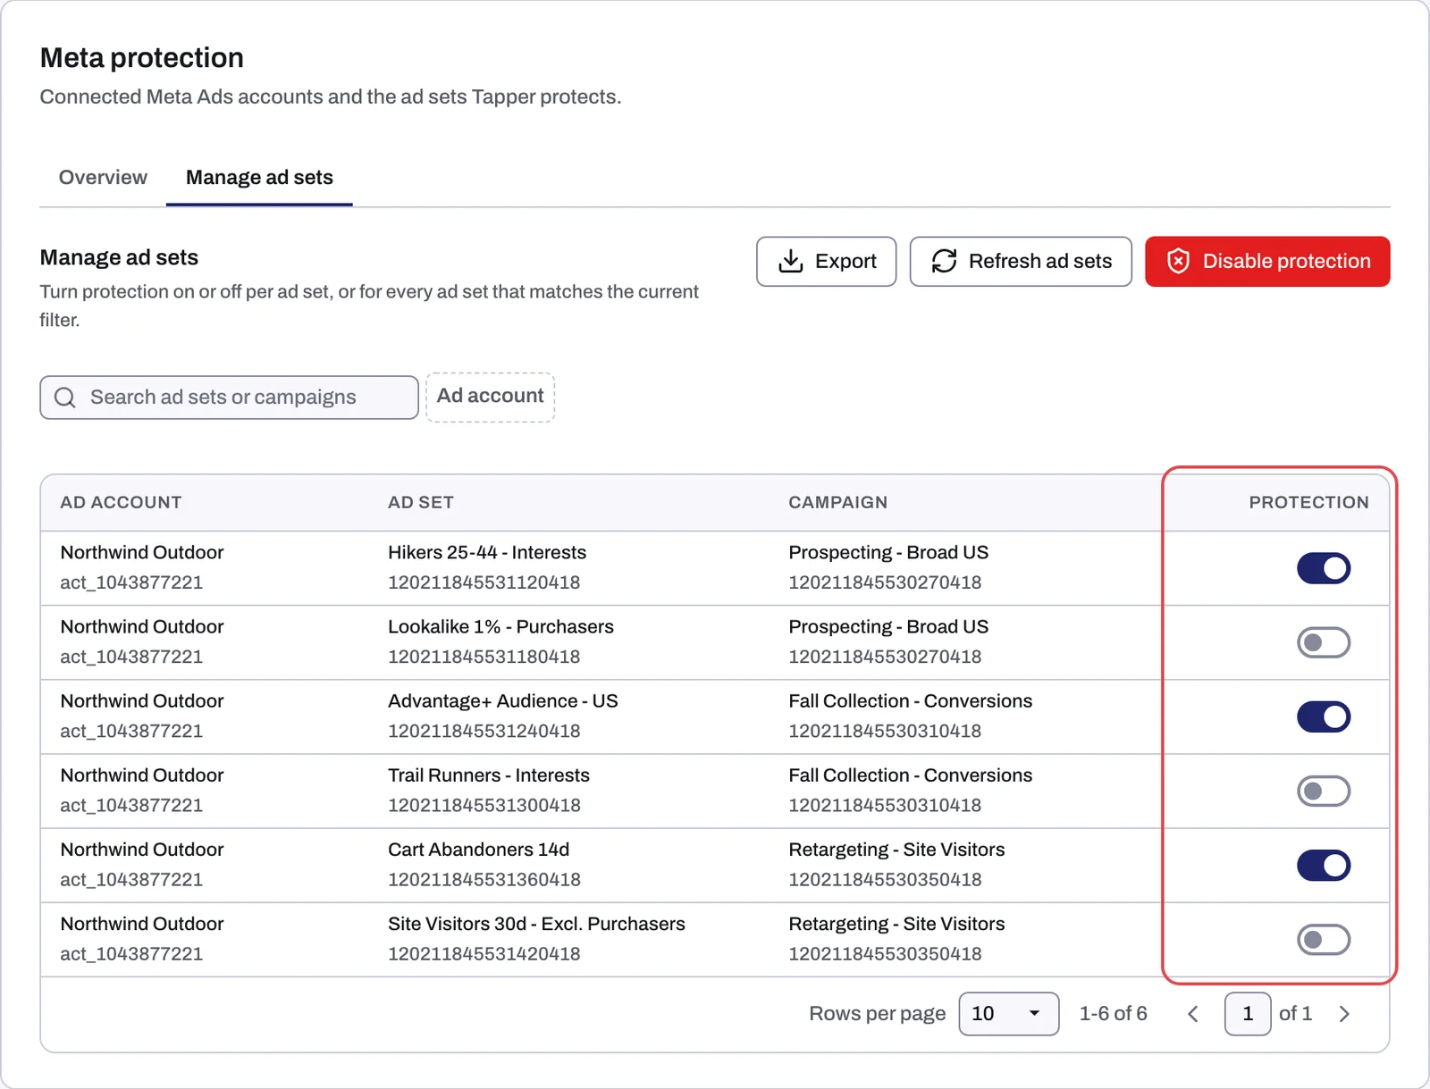Select the Manage ad sets tab

tap(259, 178)
